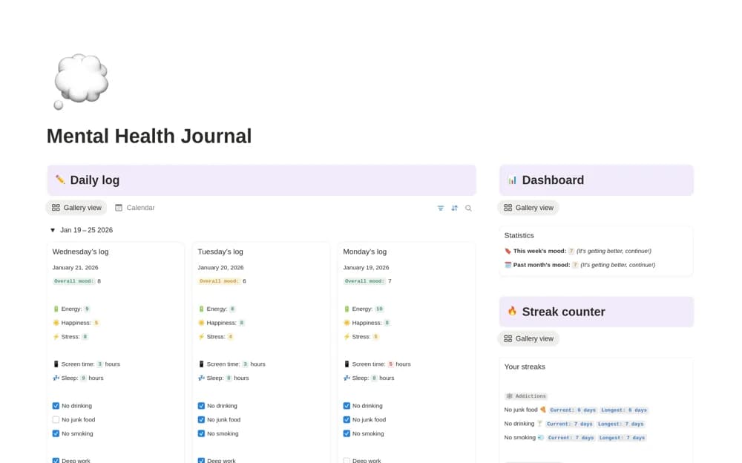Click the thought cloud page icon
The image size is (742, 463).
pyautogui.click(x=81, y=82)
